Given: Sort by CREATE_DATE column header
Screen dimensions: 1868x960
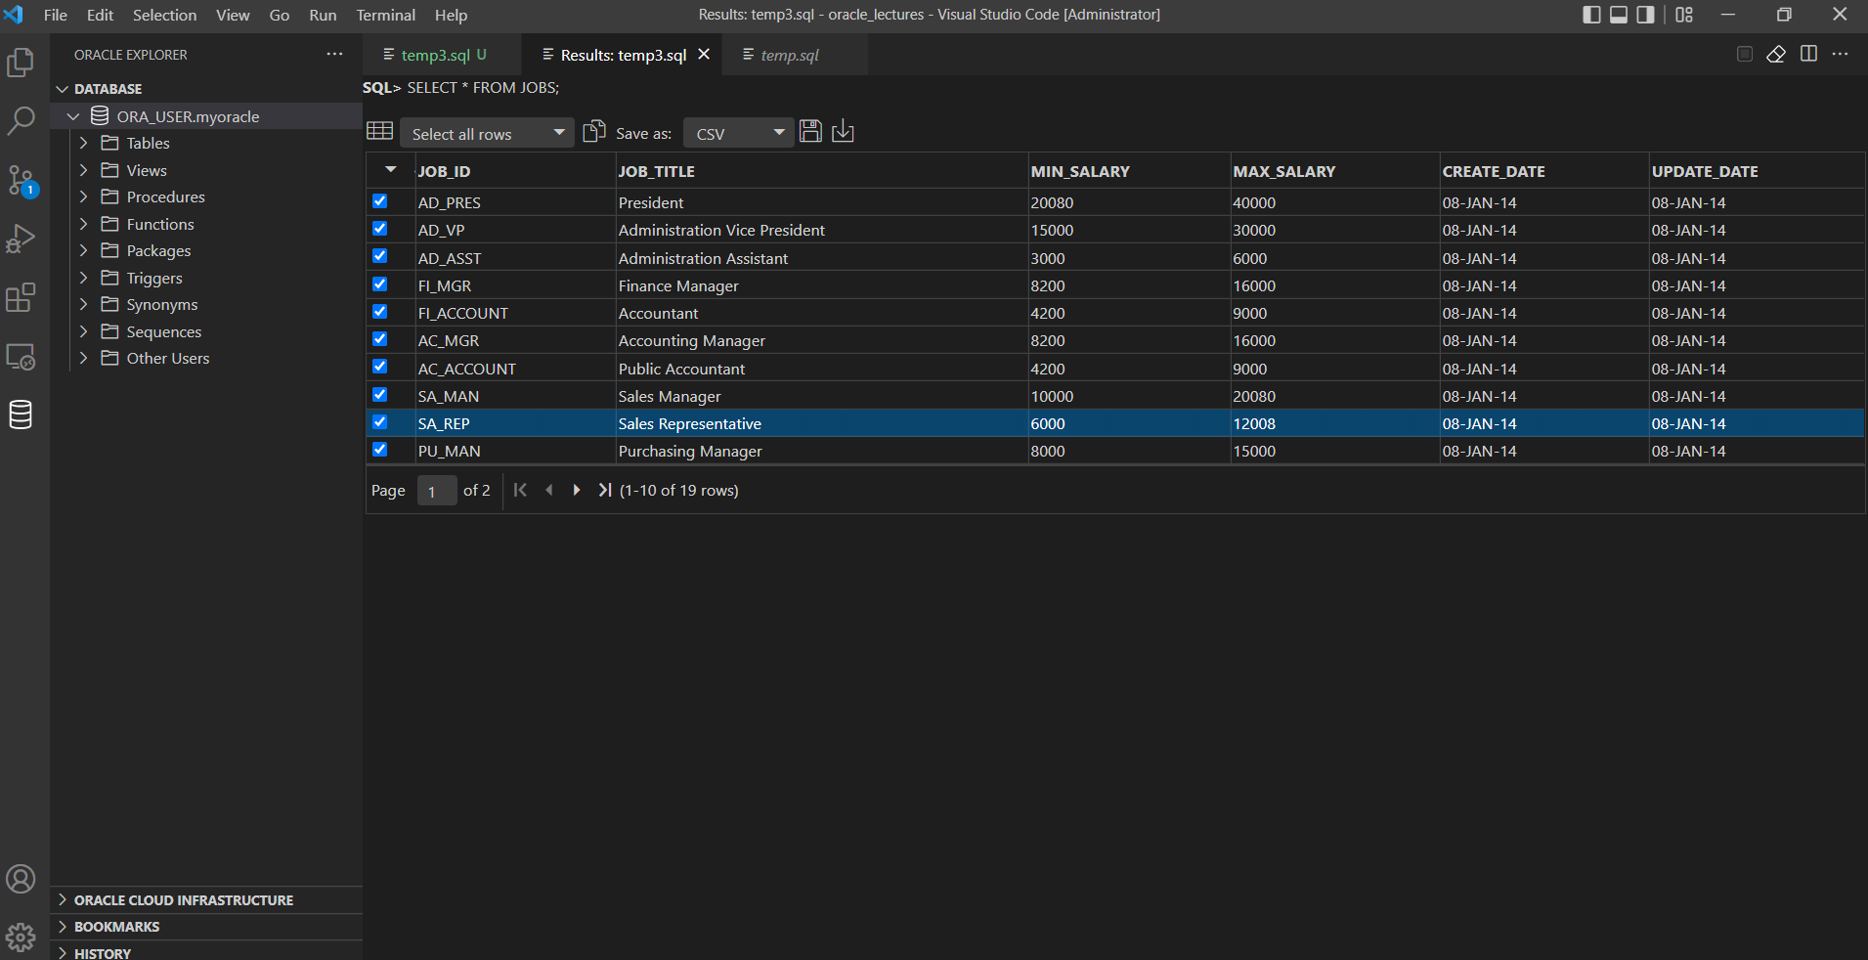Looking at the screenshot, I should (x=1543, y=171).
